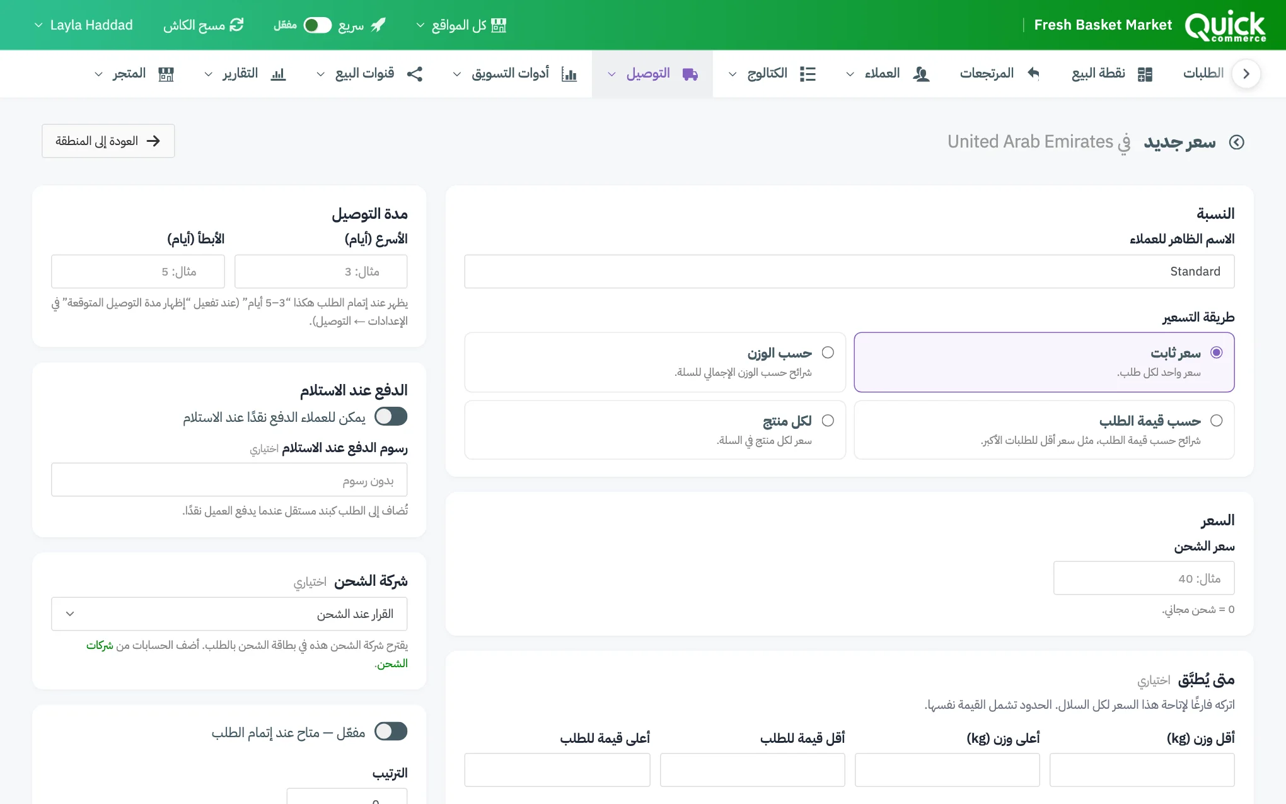
Task: Expand the التقارير menu chevron
Action: 208,74
